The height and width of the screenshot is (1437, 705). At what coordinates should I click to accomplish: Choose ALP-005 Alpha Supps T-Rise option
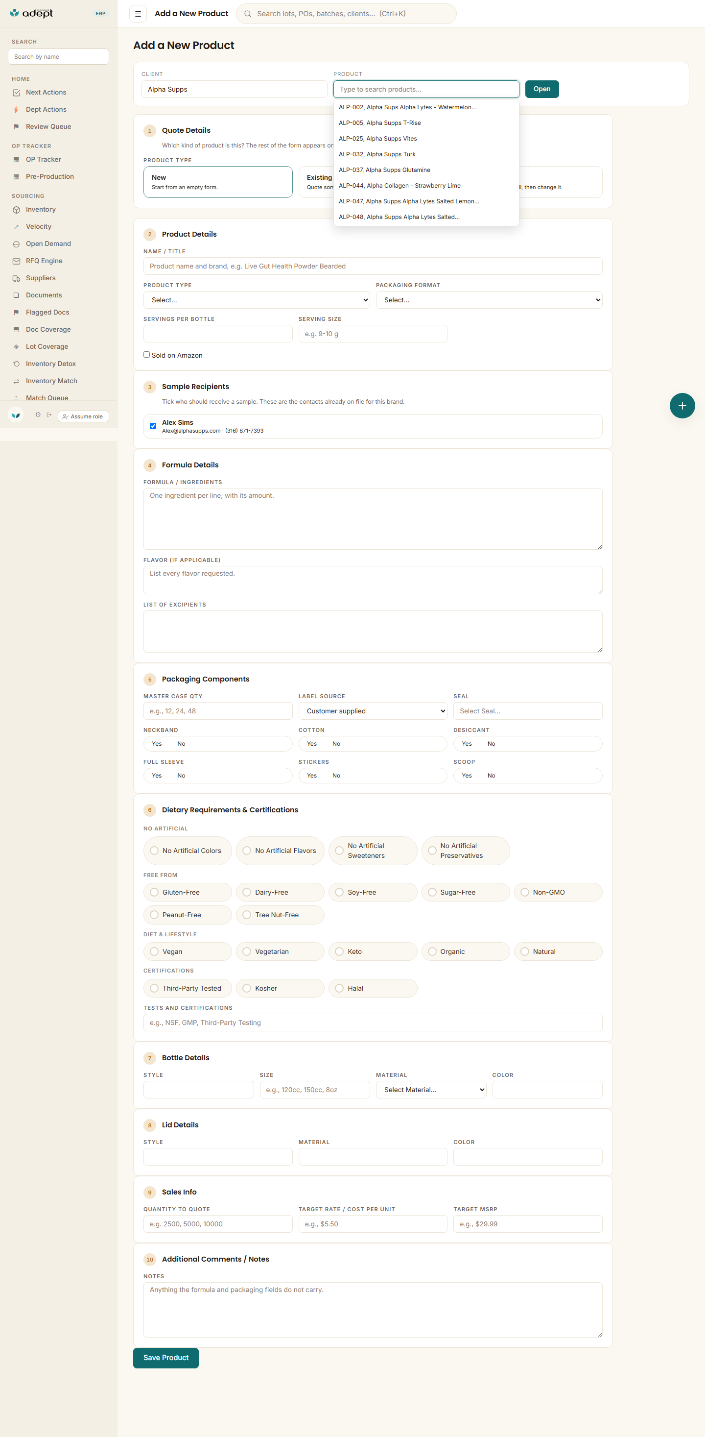click(x=426, y=122)
